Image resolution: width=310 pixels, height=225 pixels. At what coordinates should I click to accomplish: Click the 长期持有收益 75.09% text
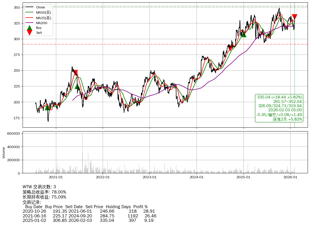(44, 197)
